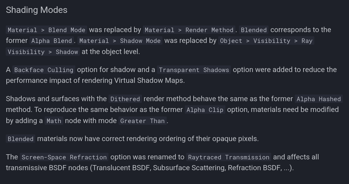Click the "Material > Shadow Mode" code label

120,41
